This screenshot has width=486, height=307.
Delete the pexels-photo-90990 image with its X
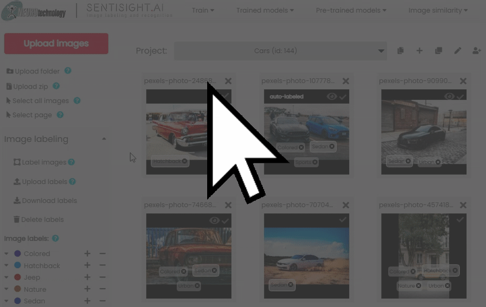(463, 81)
